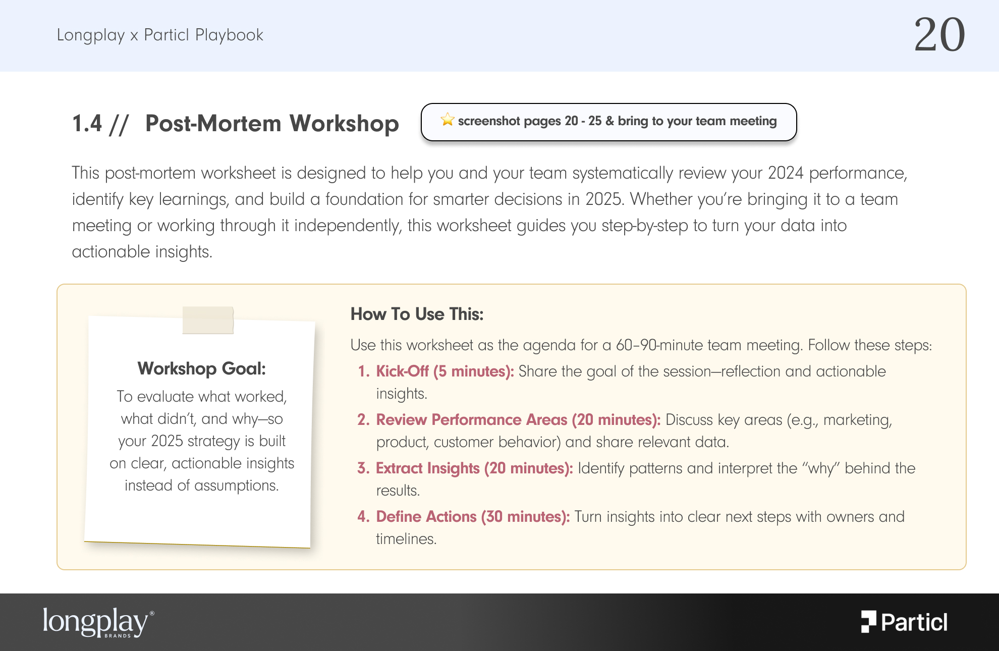The width and height of the screenshot is (999, 651).
Task: Click the page number 20
Action: pyautogui.click(x=939, y=34)
